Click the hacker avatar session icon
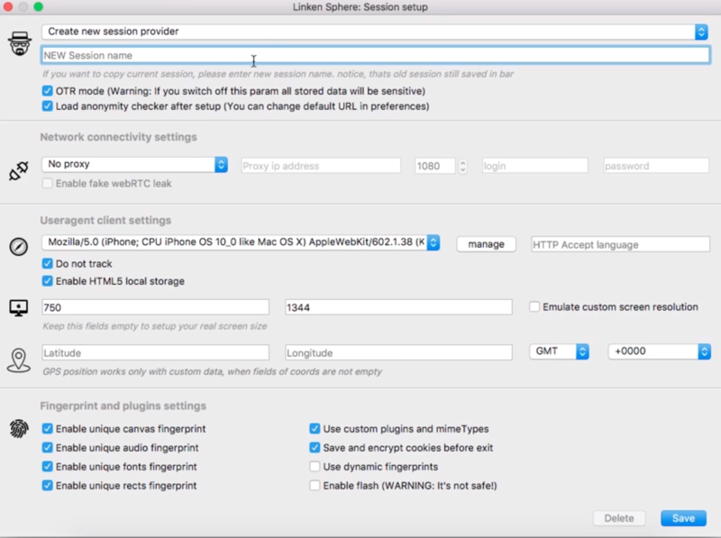 tap(18, 43)
